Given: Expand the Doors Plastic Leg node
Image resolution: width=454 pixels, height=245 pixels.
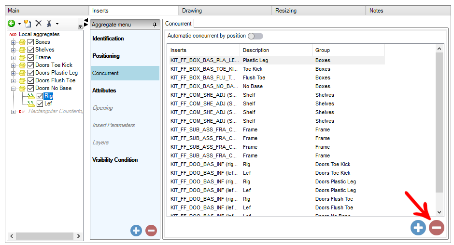Looking at the screenshot, I should tap(13, 73).
